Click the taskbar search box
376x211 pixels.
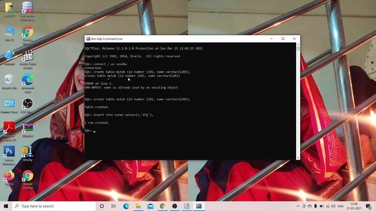53,206
